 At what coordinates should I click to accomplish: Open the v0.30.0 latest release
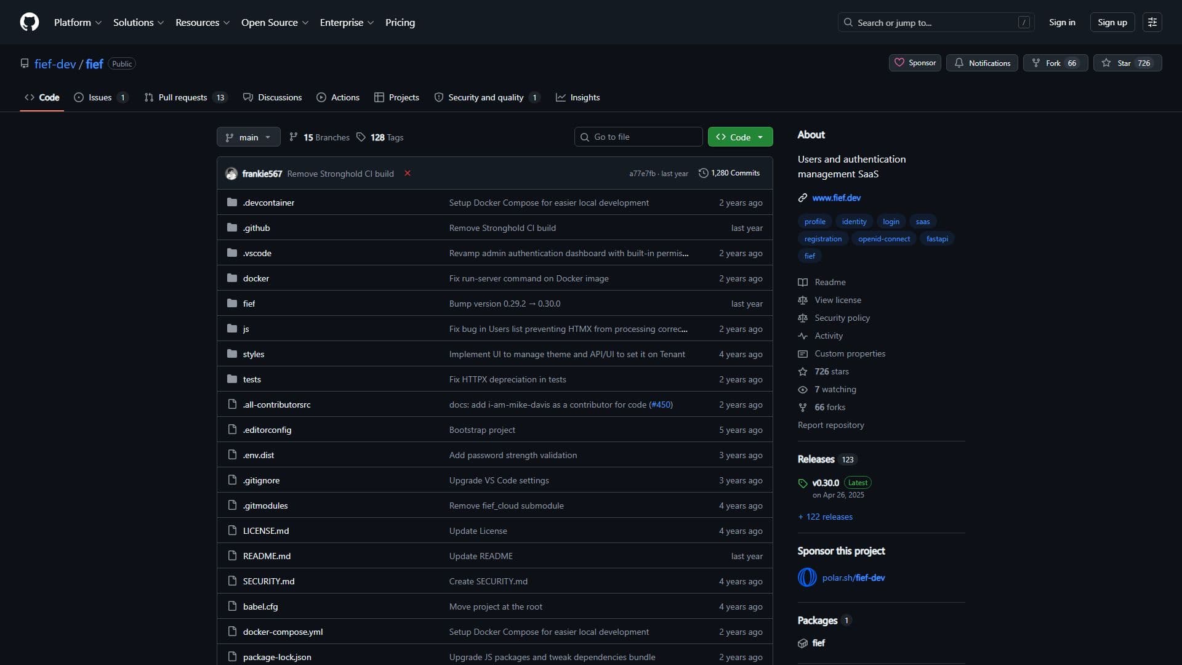click(826, 483)
